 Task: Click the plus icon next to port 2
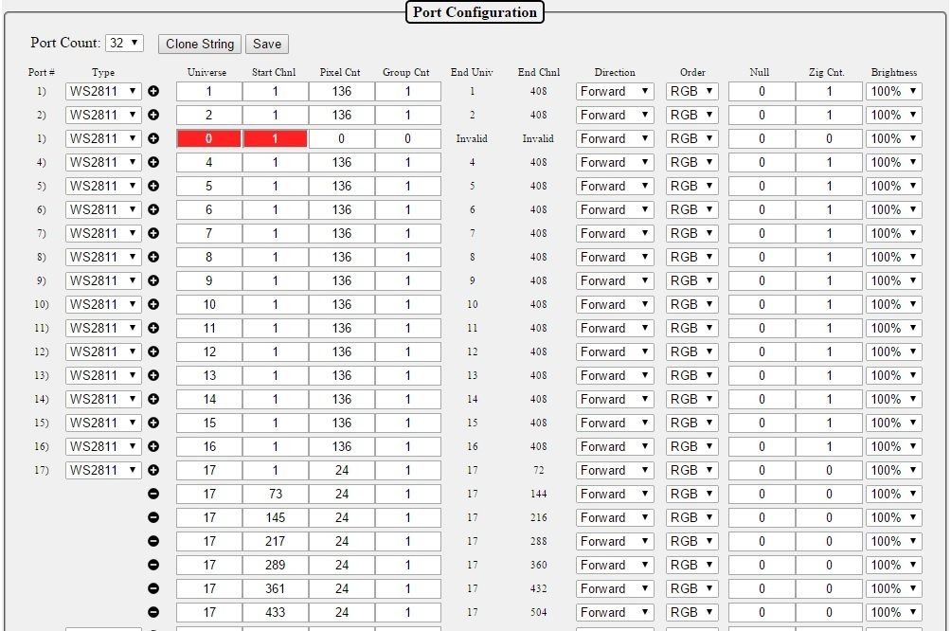pos(153,115)
